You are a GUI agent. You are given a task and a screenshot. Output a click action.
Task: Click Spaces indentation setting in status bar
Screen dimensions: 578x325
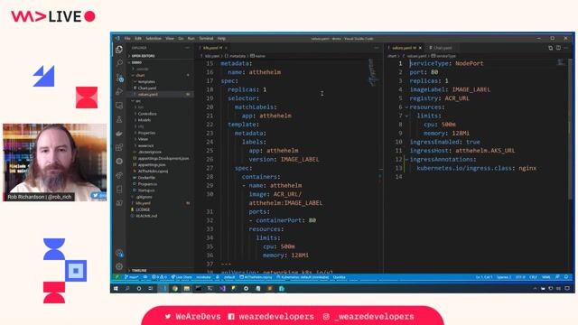504,277
